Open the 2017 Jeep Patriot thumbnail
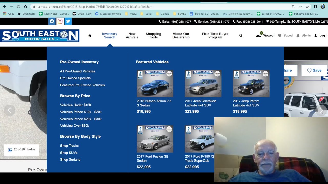328x184 pixels. 251,84
